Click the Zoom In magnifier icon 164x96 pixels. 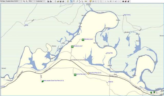(24, 1)
